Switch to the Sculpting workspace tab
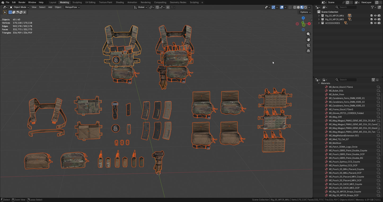 pyautogui.click(x=77, y=2)
